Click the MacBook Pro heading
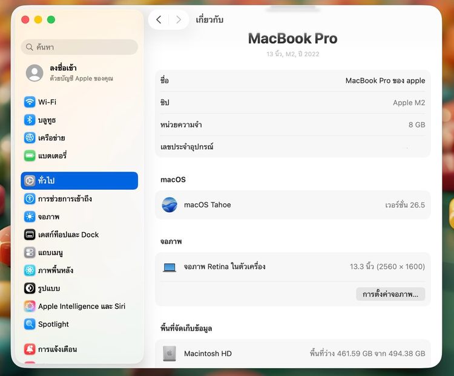This screenshot has width=454, height=376. coord(293,39)
